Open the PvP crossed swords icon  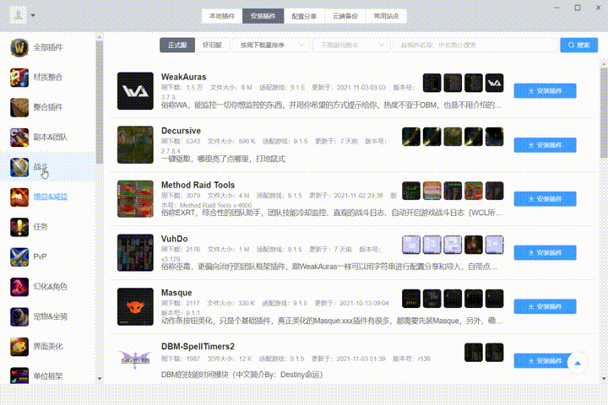19,256
